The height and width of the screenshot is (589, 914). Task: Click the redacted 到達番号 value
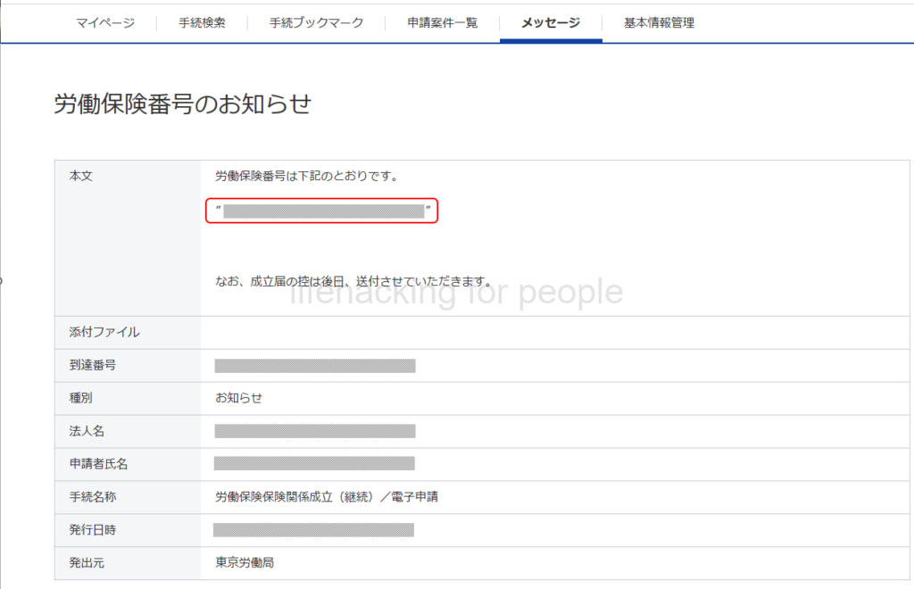[x=315, y=365]
